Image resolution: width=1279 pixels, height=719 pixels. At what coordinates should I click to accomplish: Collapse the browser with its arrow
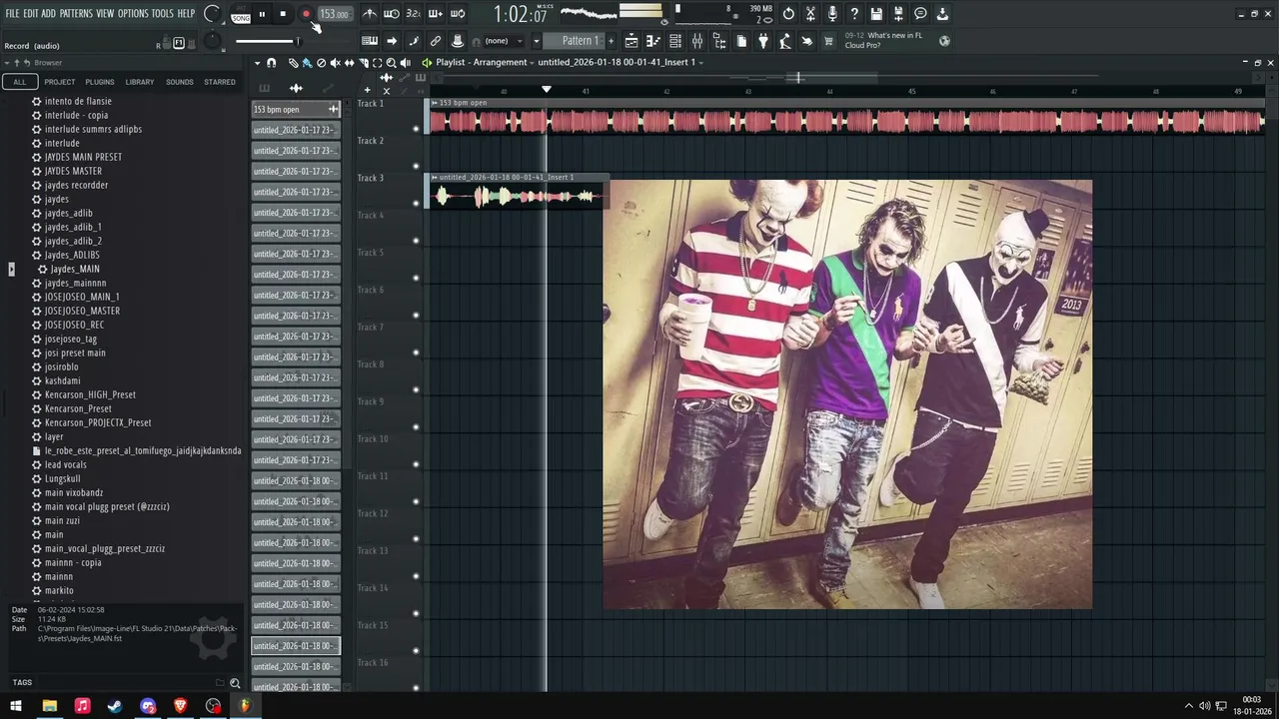[x=7, y=63]
